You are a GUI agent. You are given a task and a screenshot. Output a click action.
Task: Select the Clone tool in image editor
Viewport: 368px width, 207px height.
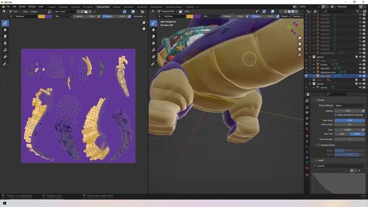coord(5,44)
